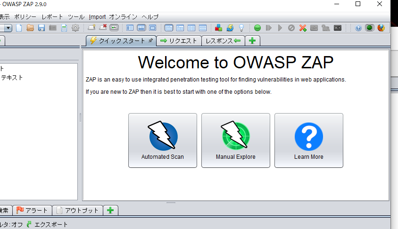Click the cassette tape toolbar icon

(x=338, y=28)
